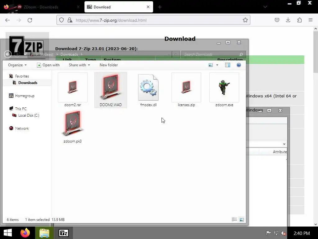
Task: Toggle the preview pane icon
Action: 228,65
